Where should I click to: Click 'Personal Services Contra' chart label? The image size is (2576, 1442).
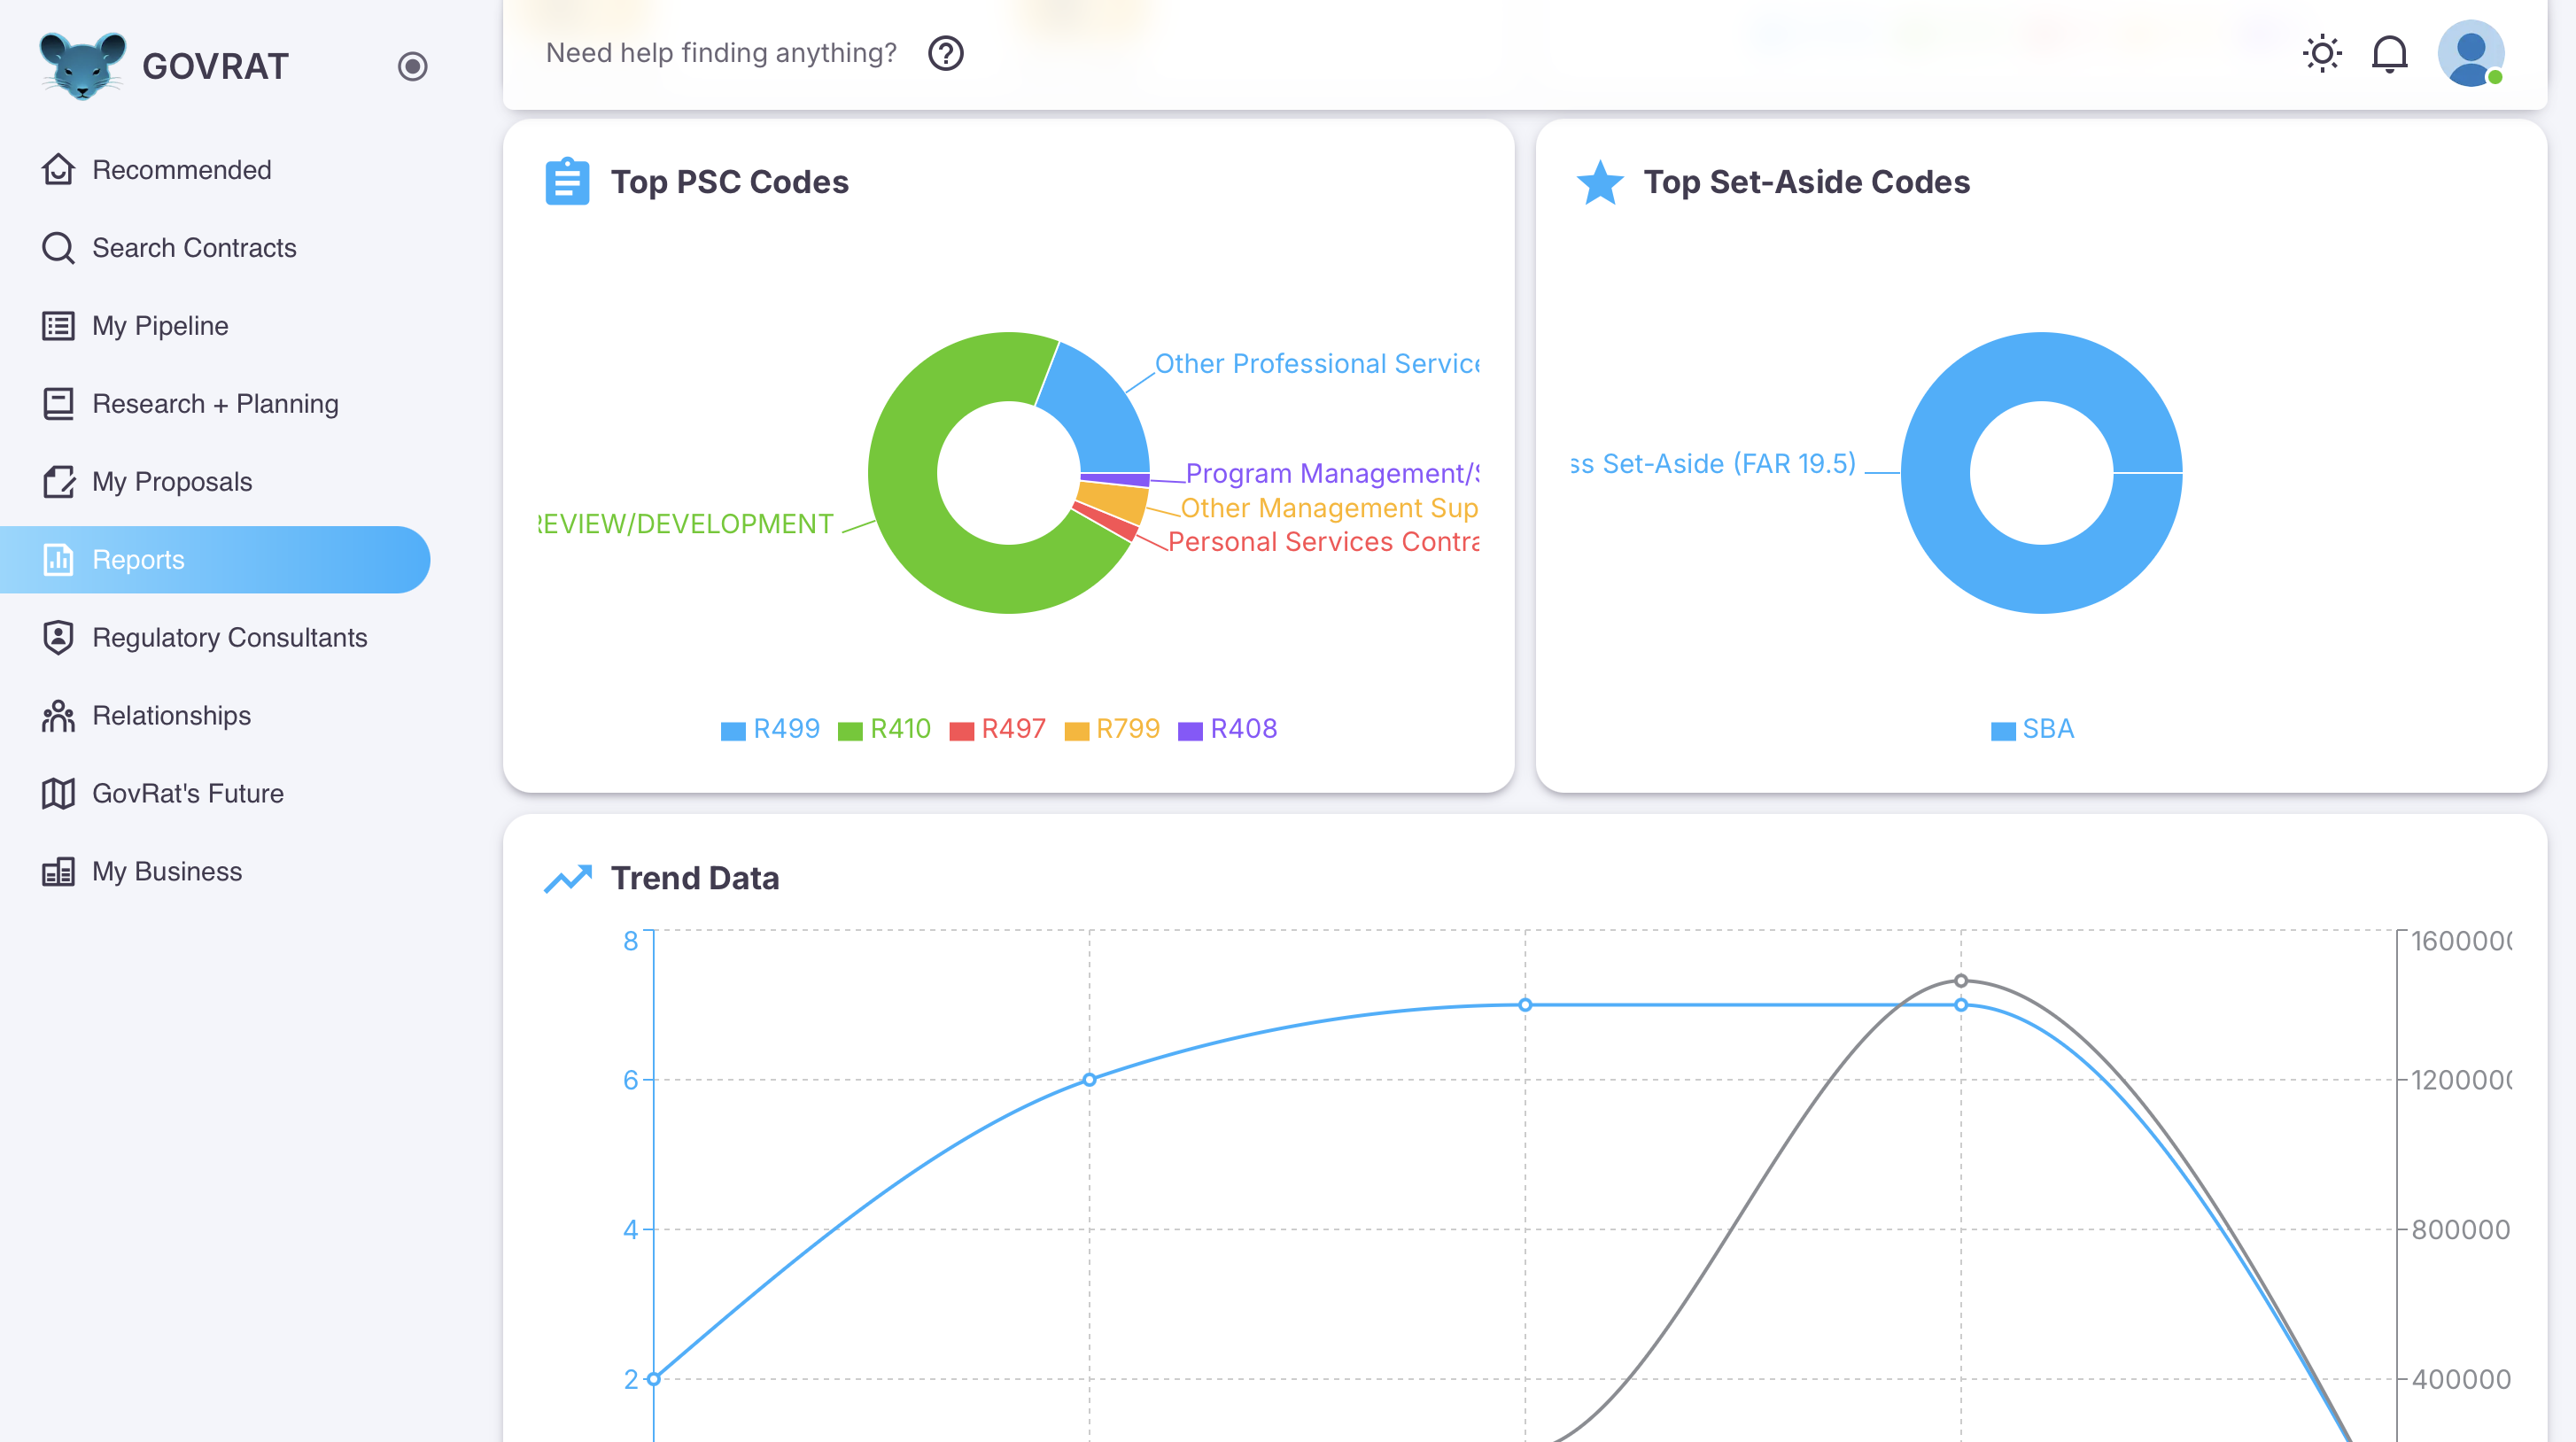pos(1323,541)
